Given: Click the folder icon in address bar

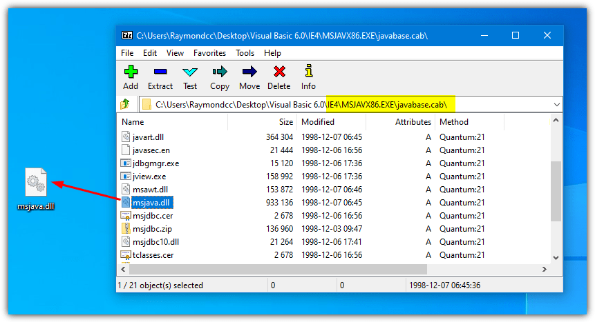Looking at the screenshot, I should [147, 105].
